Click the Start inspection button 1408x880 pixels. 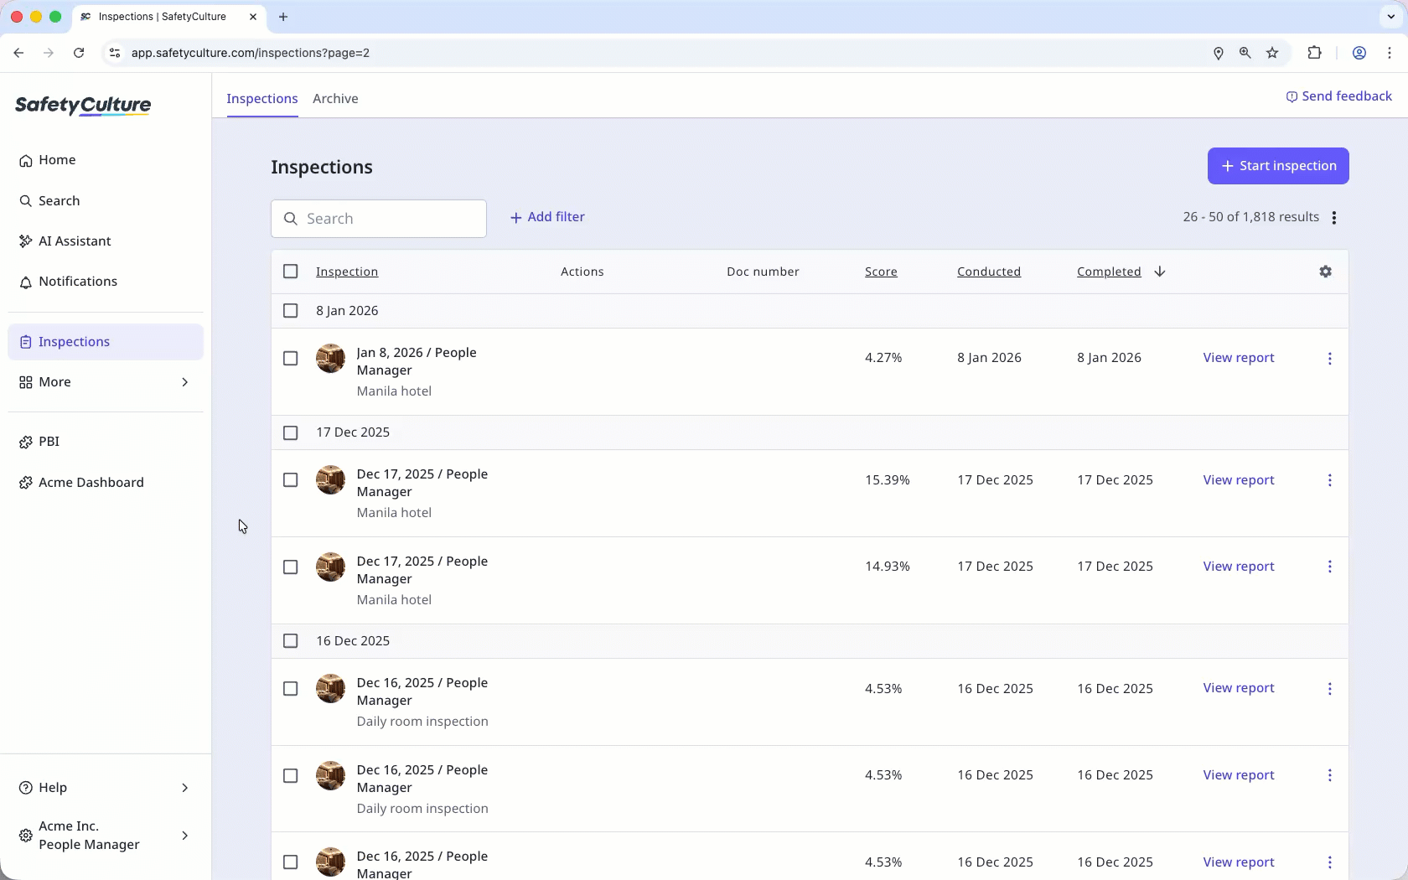[x=1278, y=166]
